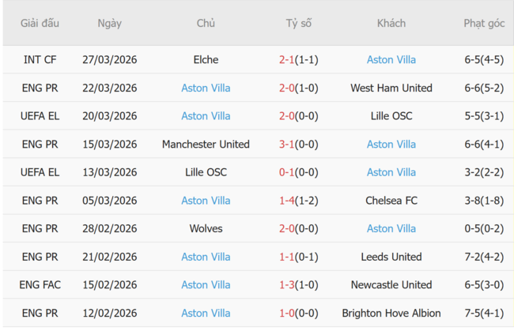Select the ENG FAC league label
Screen dimensions: 514x331
click(x=40, y=285)
